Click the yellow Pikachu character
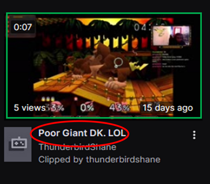Screen dimensions: 210x184 (138, 66)
